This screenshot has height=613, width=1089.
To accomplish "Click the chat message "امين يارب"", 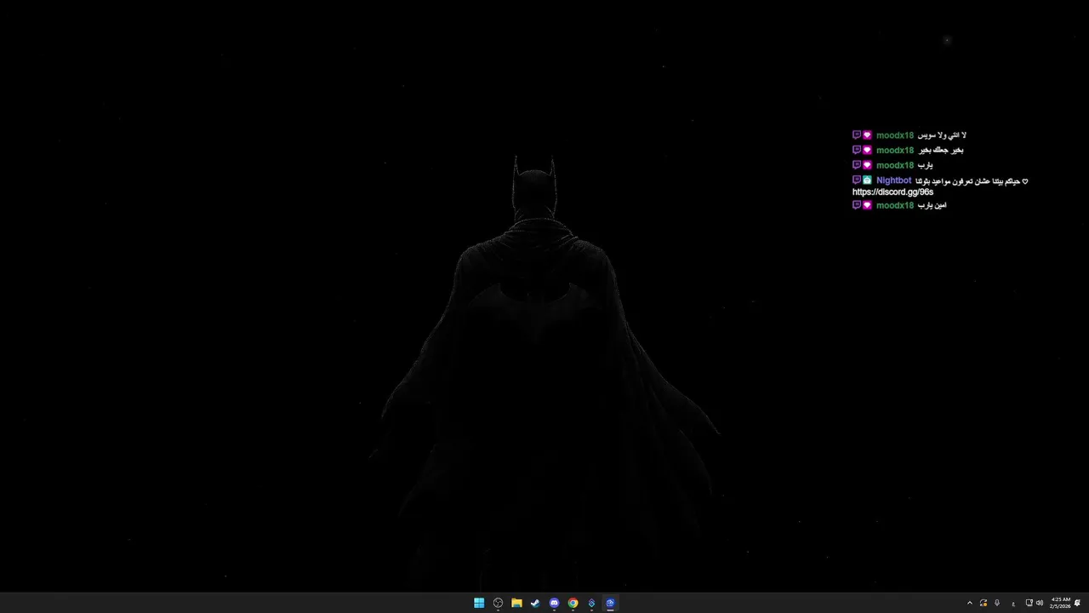I will pos(932,205).
